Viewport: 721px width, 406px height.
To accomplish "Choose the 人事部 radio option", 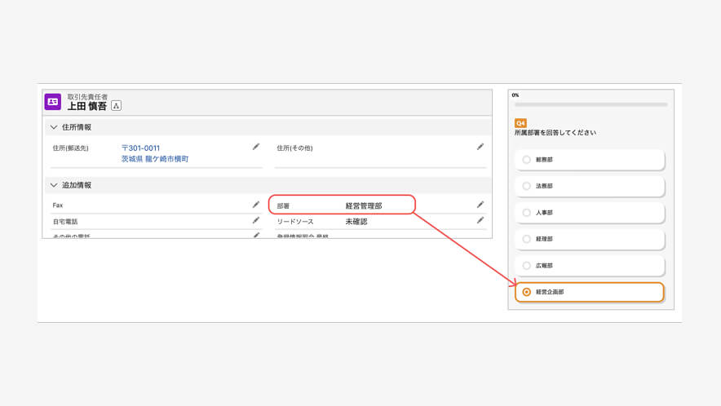I will coord(527,213).
